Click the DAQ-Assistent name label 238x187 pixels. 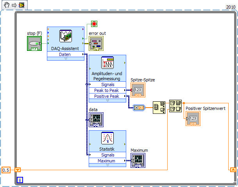tap(65, 49)
